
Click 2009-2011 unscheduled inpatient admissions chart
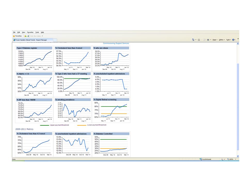73,144
